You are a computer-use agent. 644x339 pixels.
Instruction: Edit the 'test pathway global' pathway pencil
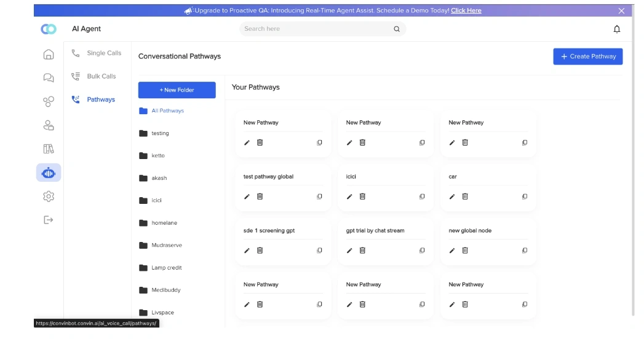pos(247,197)
